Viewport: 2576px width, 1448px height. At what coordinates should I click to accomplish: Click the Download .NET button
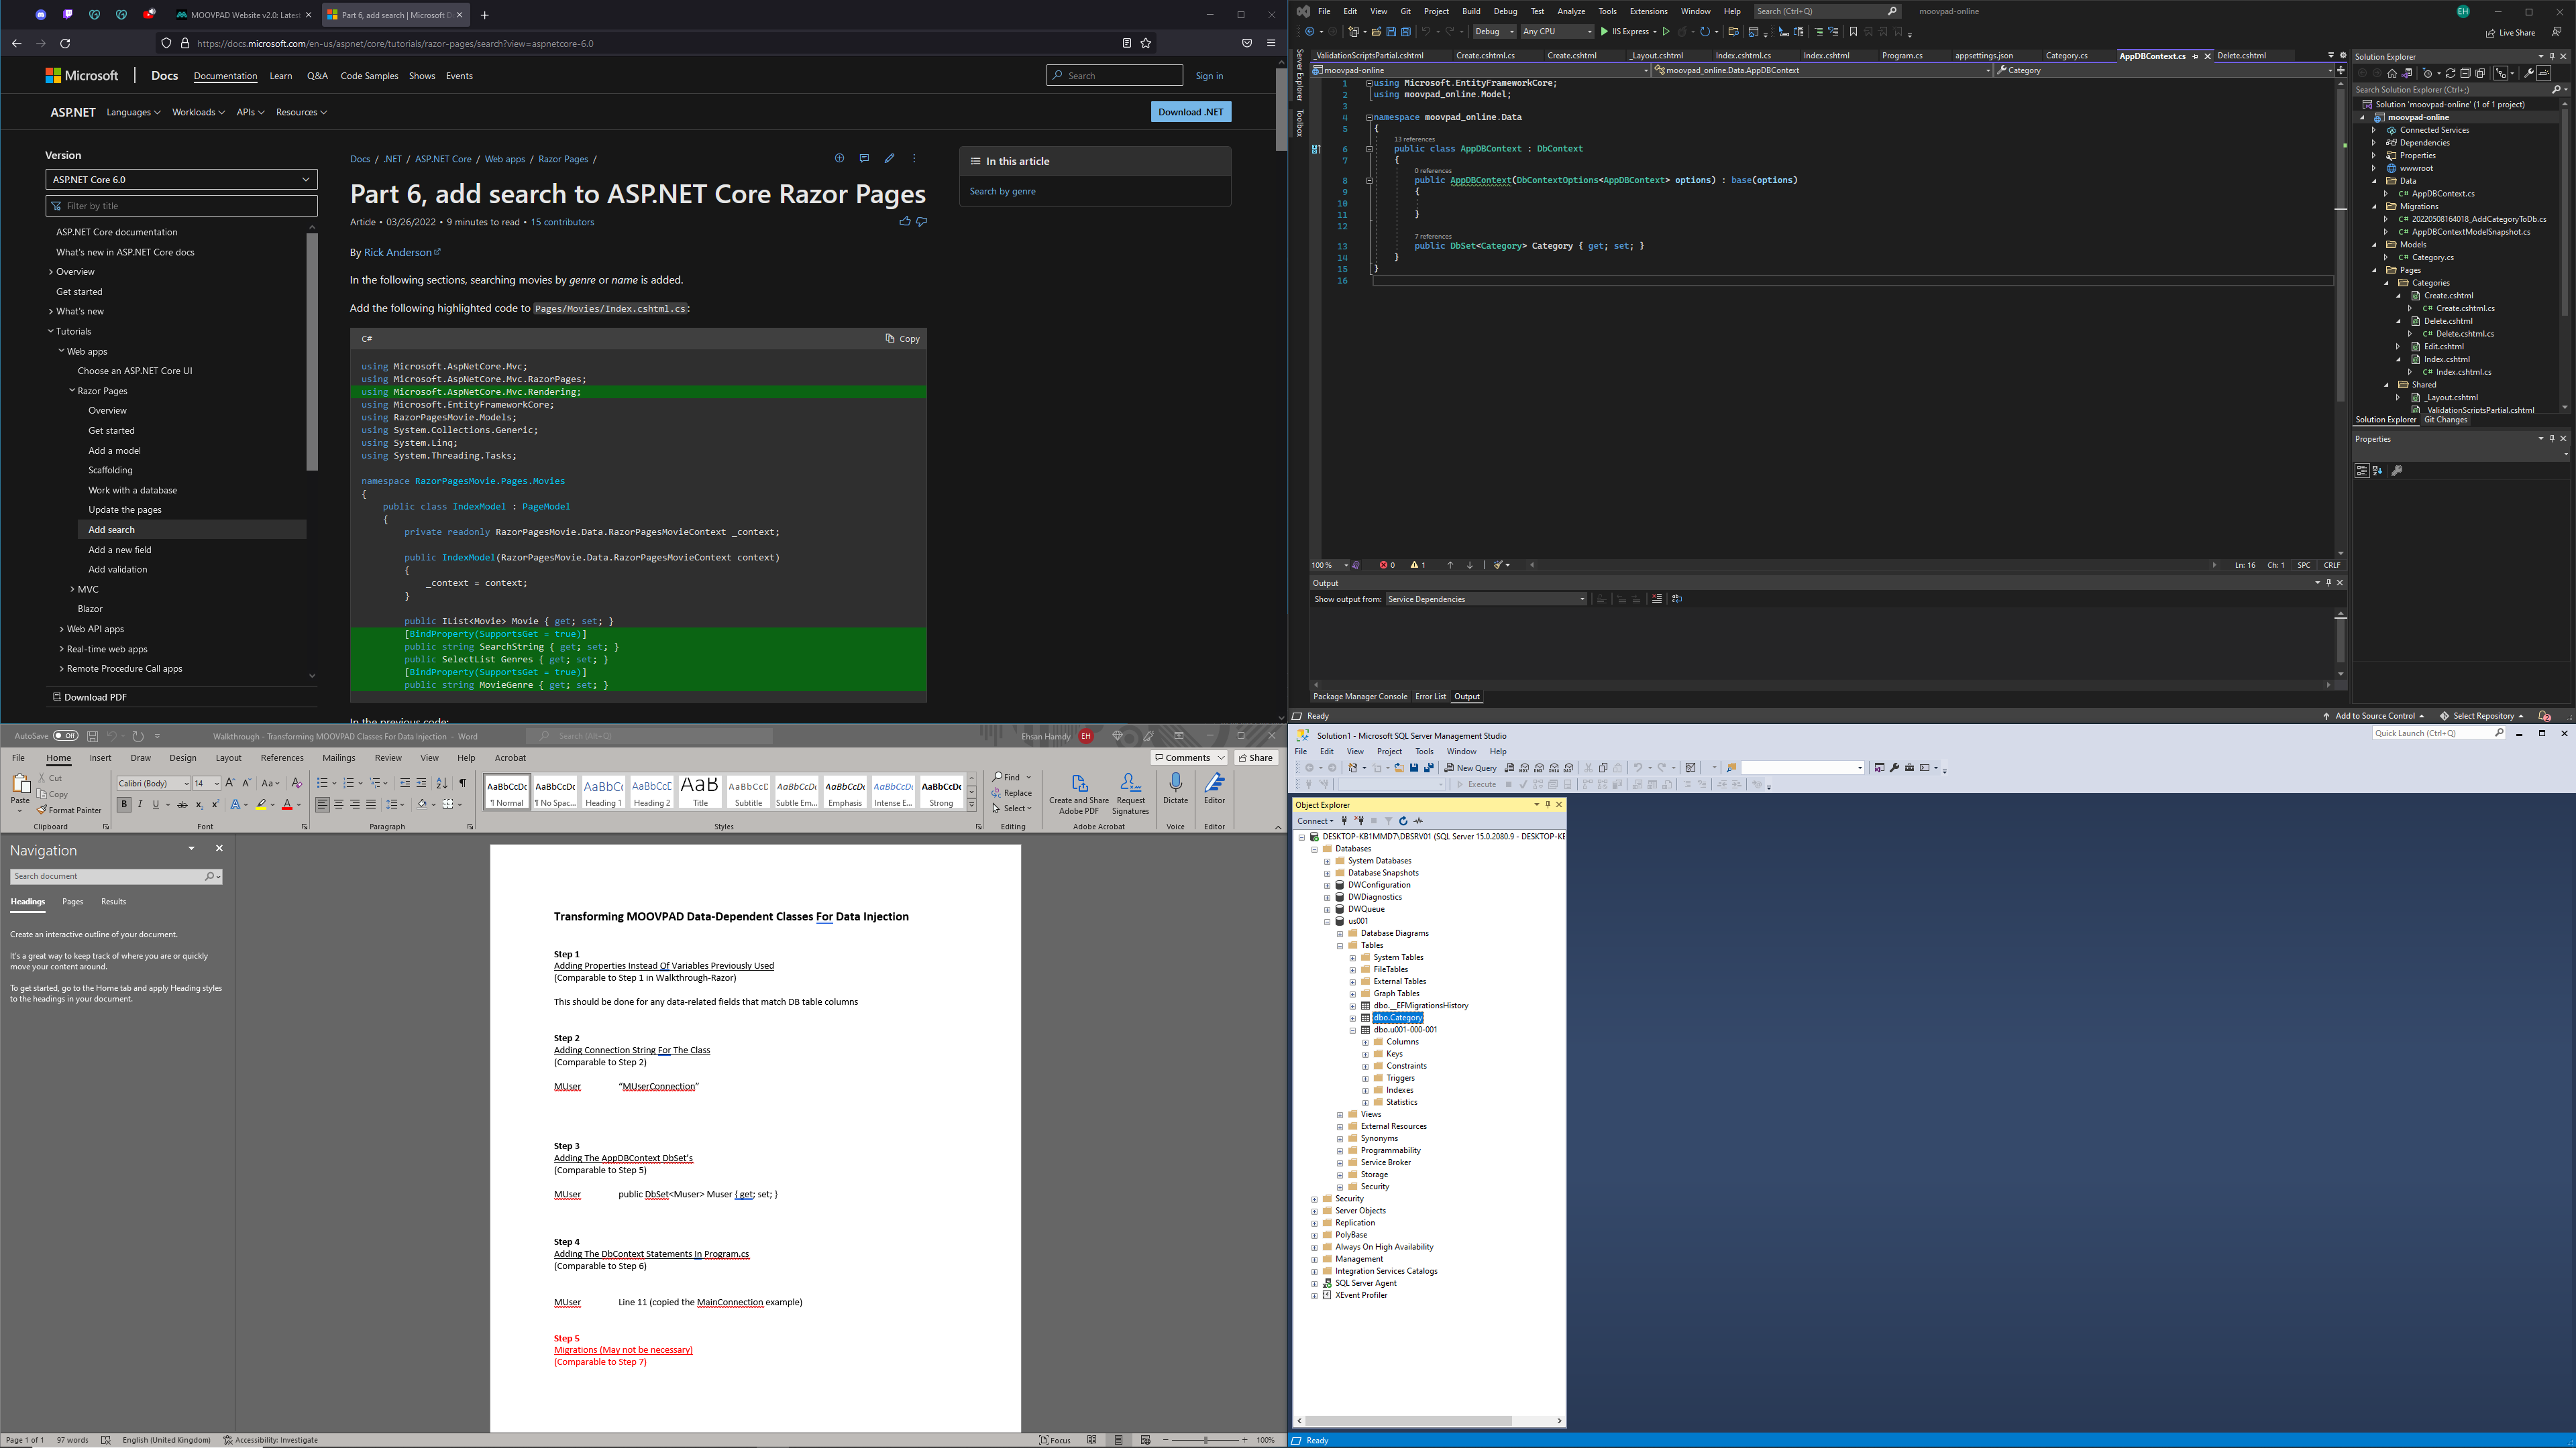(1190, 112)
